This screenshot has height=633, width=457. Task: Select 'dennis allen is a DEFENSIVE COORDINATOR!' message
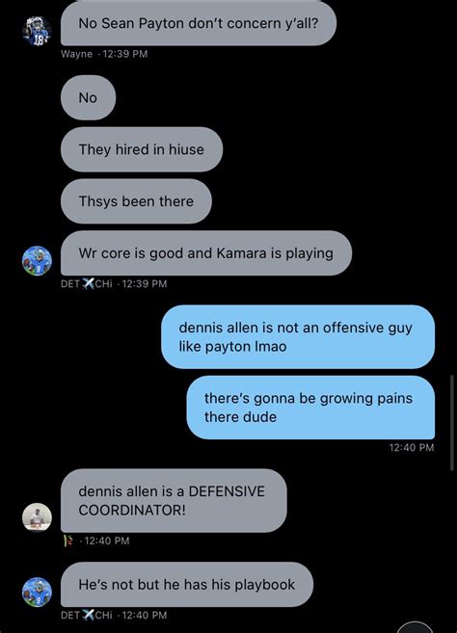point(174,501)
